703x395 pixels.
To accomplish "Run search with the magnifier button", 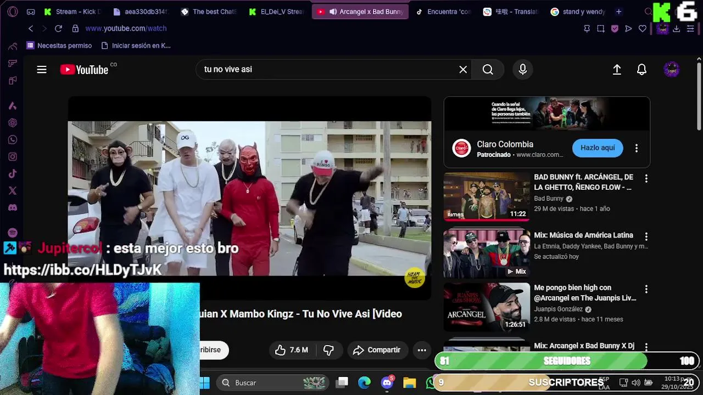I will (488, 70).
